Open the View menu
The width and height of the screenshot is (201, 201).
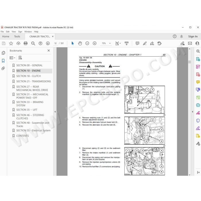14,32
